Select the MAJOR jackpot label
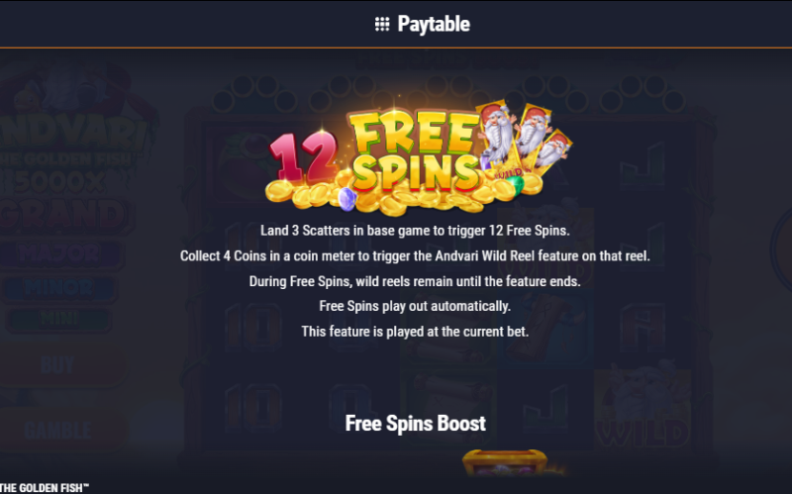Viewport: 792px width, 494px height. [59, 253]
